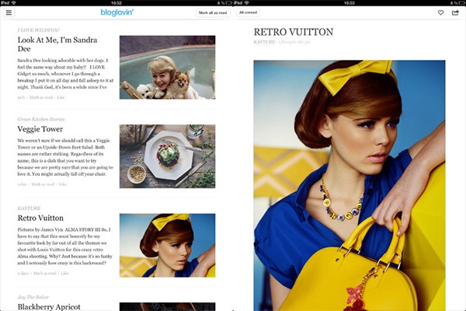Mark the Retro Vuitton post as read
Screen dimensions: 466x311
[44, 273]
